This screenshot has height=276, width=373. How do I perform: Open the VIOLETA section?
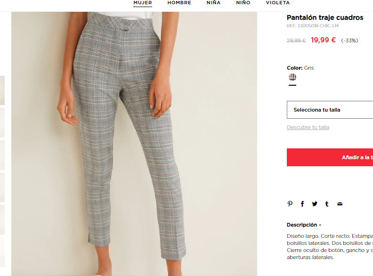click(x=277, y=3)
